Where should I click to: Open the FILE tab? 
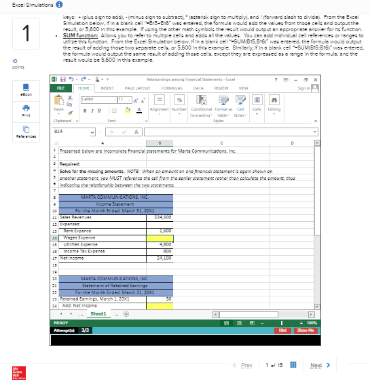click(61, 88)
